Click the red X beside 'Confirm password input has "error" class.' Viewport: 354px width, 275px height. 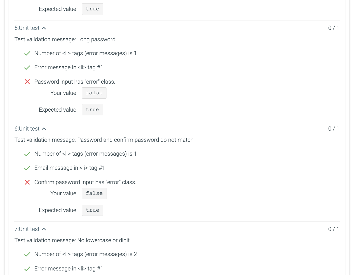pyautogui.click(x=27, y=182)
